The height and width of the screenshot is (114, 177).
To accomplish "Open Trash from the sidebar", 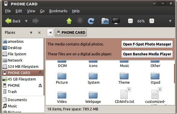I will [23, 92].
